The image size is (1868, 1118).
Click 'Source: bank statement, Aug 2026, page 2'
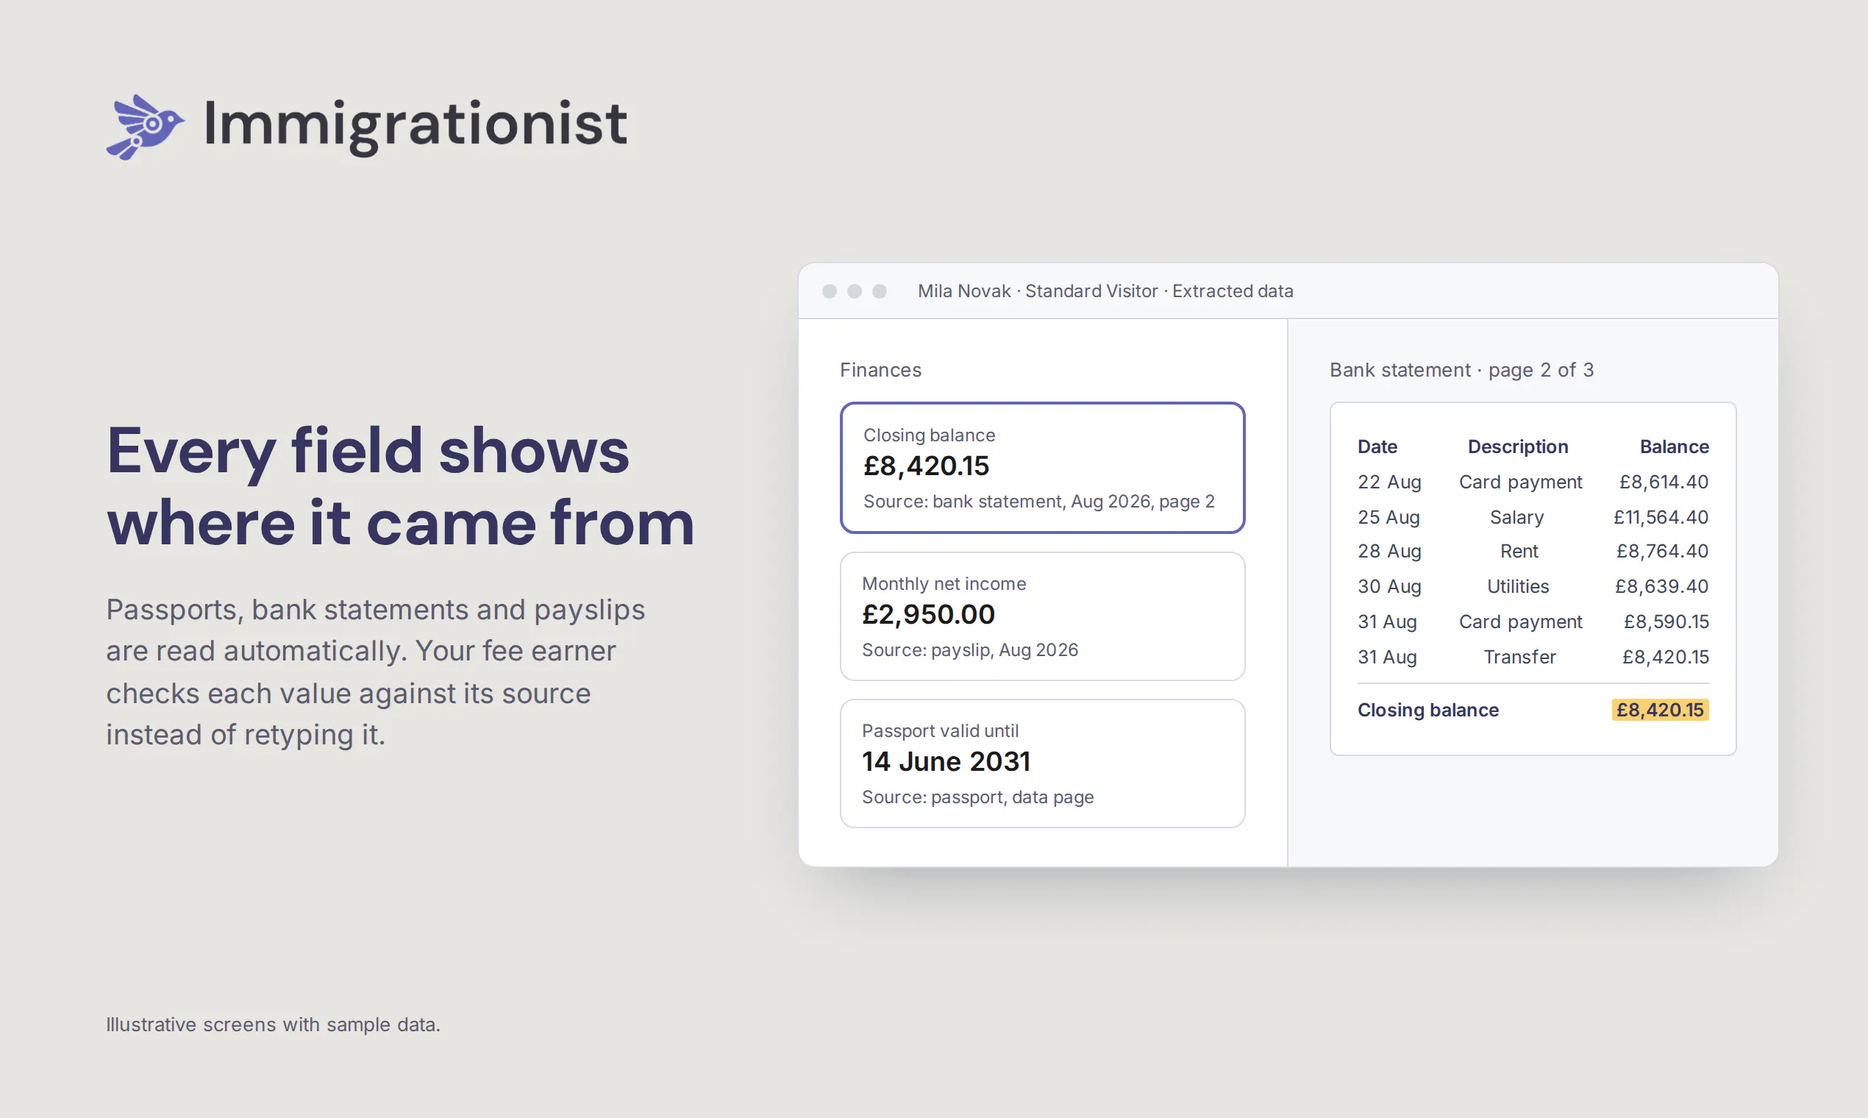(1038, 502)
